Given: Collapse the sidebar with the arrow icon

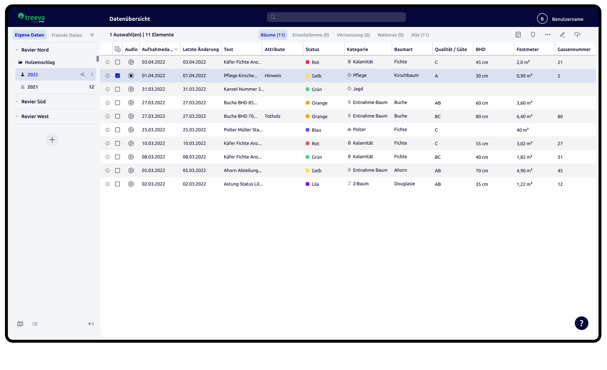Looking at the screenshot, I should pos(91,324).
